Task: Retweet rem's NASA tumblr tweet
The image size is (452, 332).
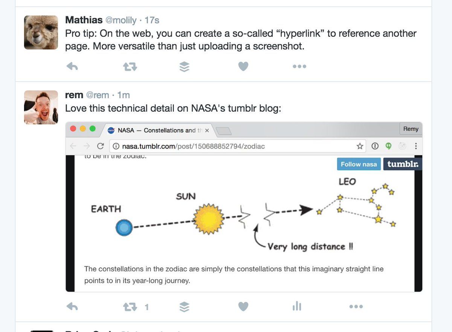Action: click(x=130, y=307)
